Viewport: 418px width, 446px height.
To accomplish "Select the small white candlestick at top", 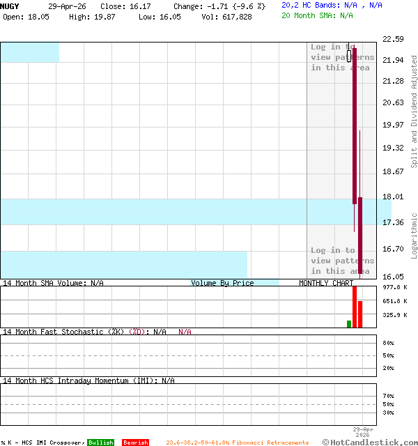I will coord(349,56).
